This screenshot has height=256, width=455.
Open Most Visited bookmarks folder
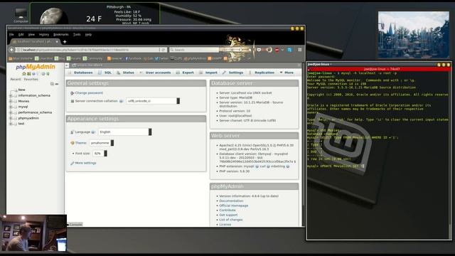point(21,58)
